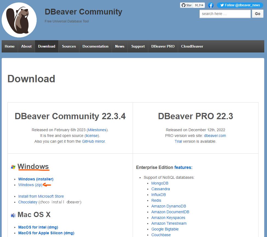Image resolution: width=267 pixels, height=237 pixels.
Task: Download MacOS for Apple Silicon (dmg)
Action: tap(46, 233)
